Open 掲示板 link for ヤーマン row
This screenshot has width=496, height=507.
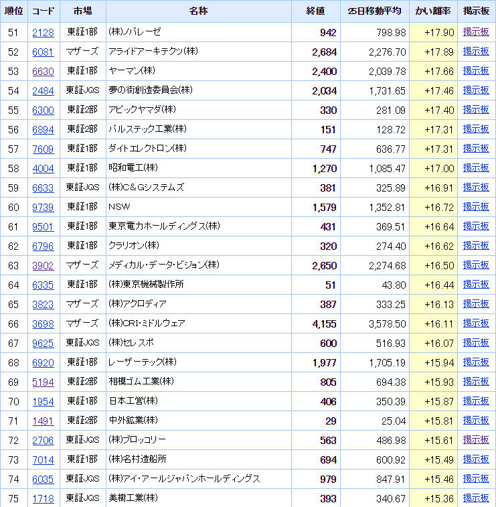point(476,71)
